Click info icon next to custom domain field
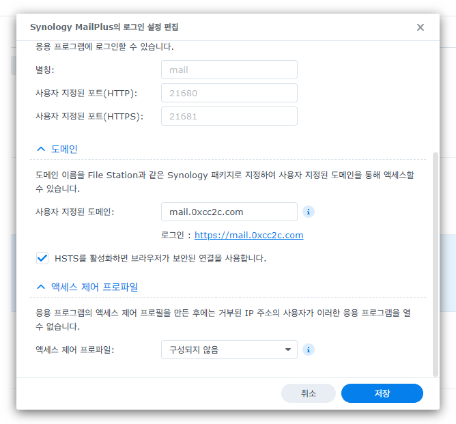Viewport: 456px width, 424px height. (309, 212)
